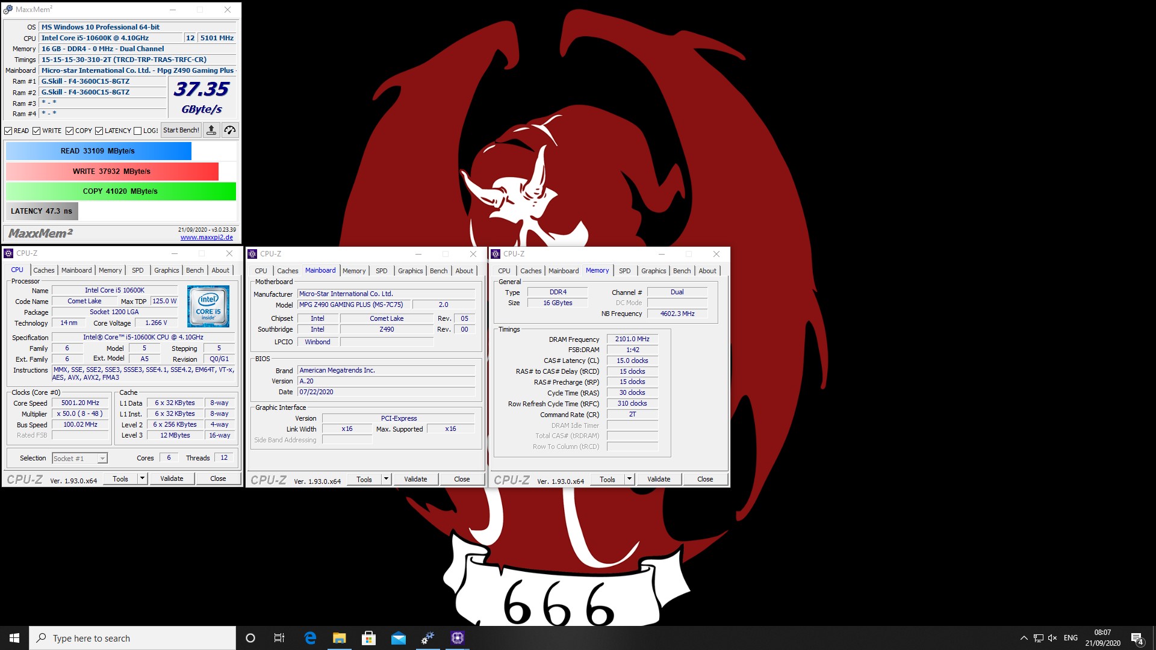Click the Windows taskbar search box

coord(132,638)
